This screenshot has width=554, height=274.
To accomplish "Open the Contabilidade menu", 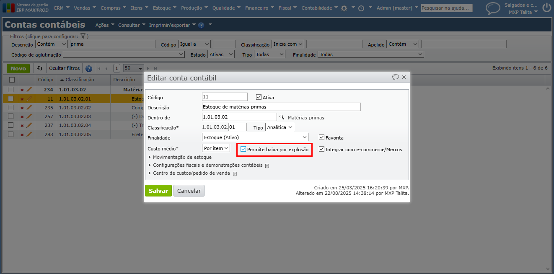I will [320, 8].
